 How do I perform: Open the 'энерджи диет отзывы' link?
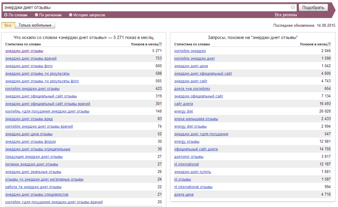(24, 51)
